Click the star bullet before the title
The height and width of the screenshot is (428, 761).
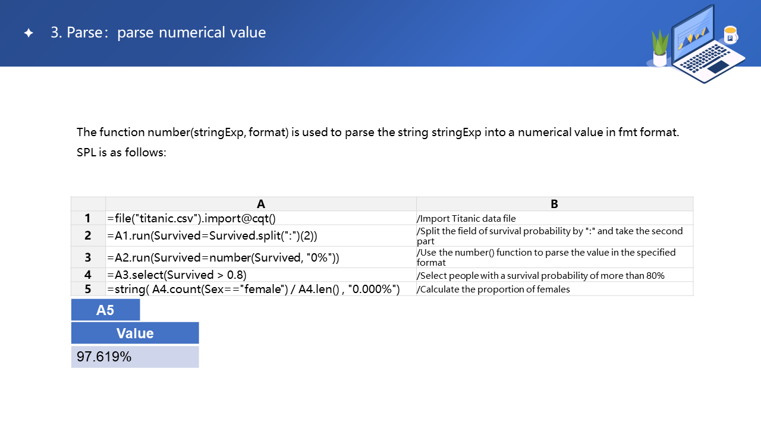[29, 33]
